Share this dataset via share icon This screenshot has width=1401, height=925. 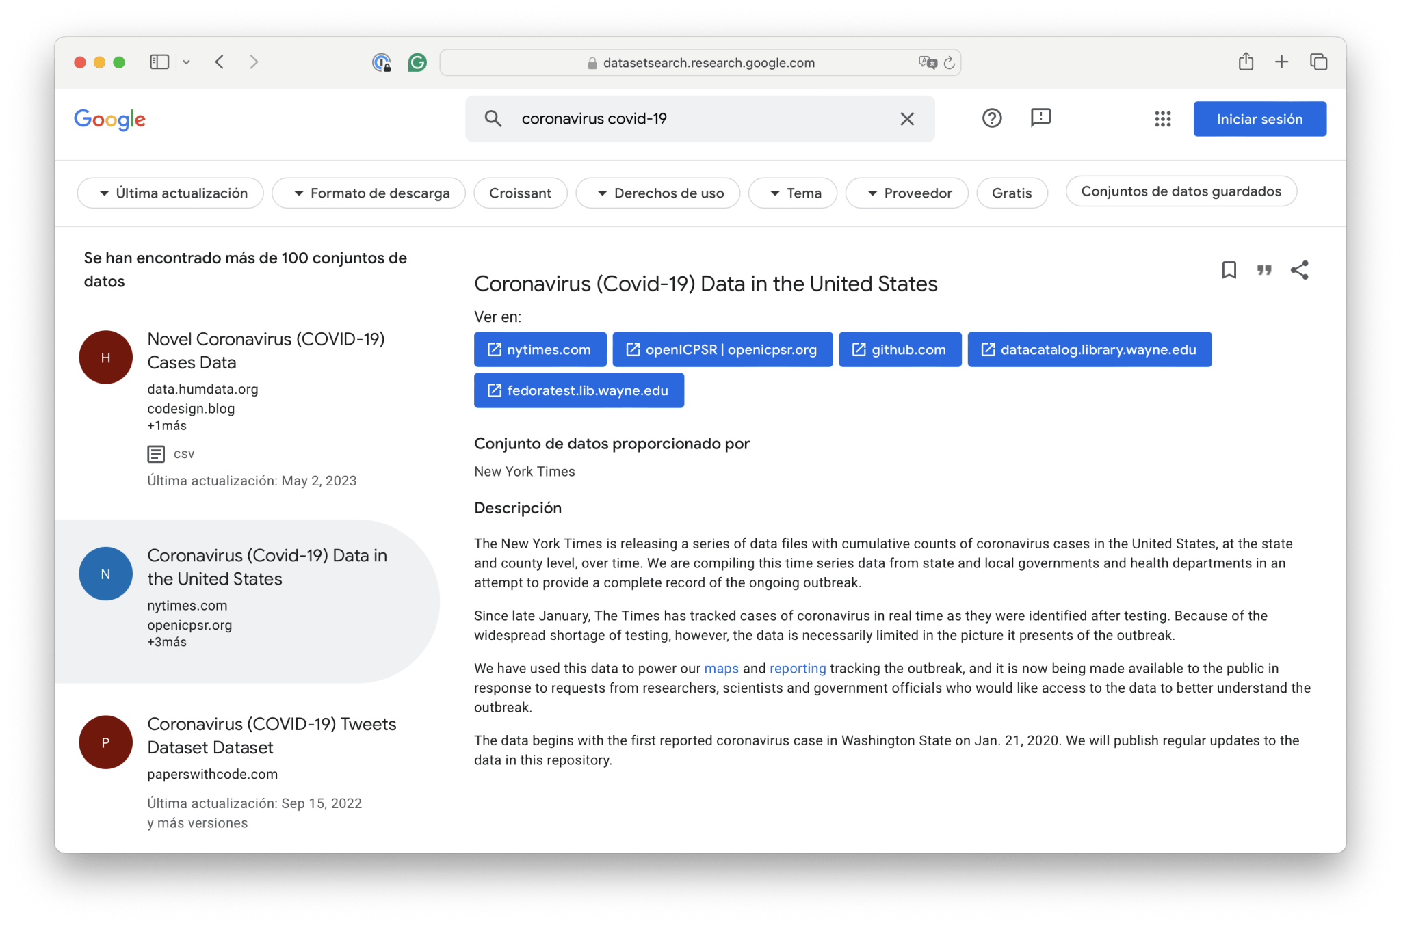(x=1300, y=270)
